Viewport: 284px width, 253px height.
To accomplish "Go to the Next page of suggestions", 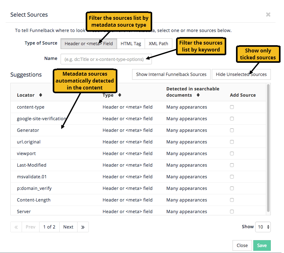I will point(68,227).
